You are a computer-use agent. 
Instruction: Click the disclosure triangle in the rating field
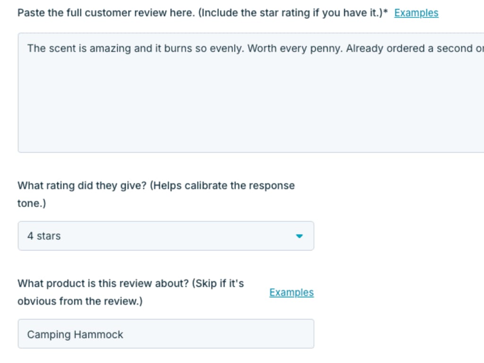tap(300, 236)
